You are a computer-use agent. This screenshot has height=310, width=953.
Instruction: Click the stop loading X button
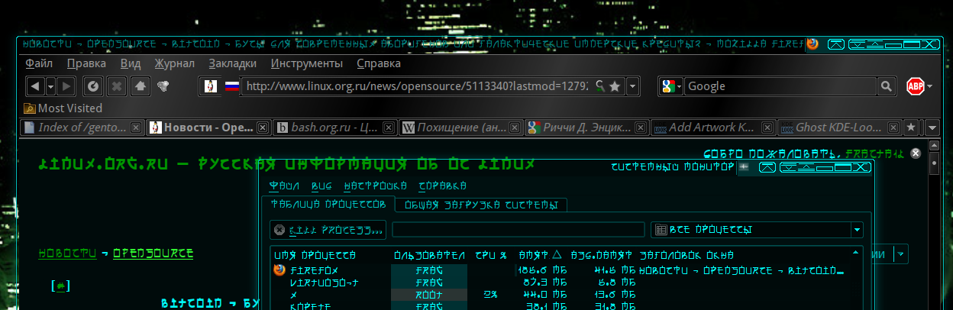point(117,86)
